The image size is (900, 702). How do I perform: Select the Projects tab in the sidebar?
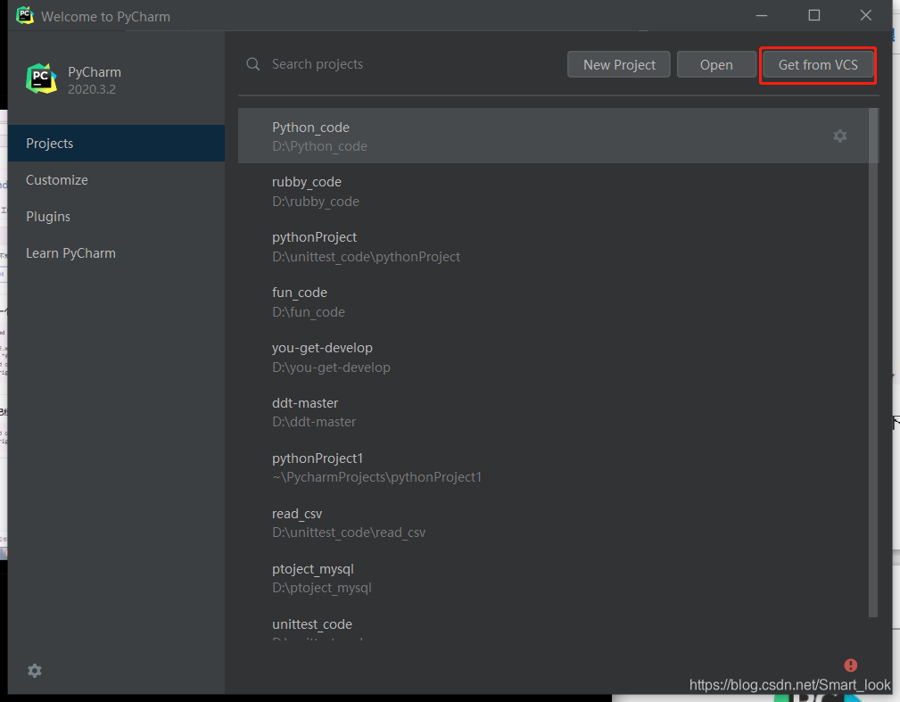point(117,144)
